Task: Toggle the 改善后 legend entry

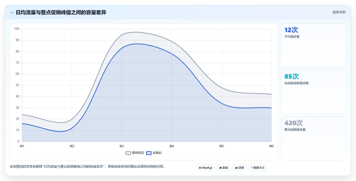Action: [x=154, y=153]
